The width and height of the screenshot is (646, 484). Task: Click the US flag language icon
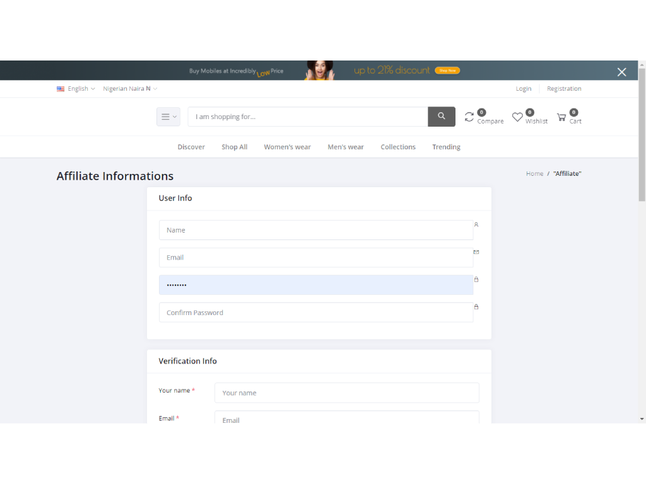(61, 89)
